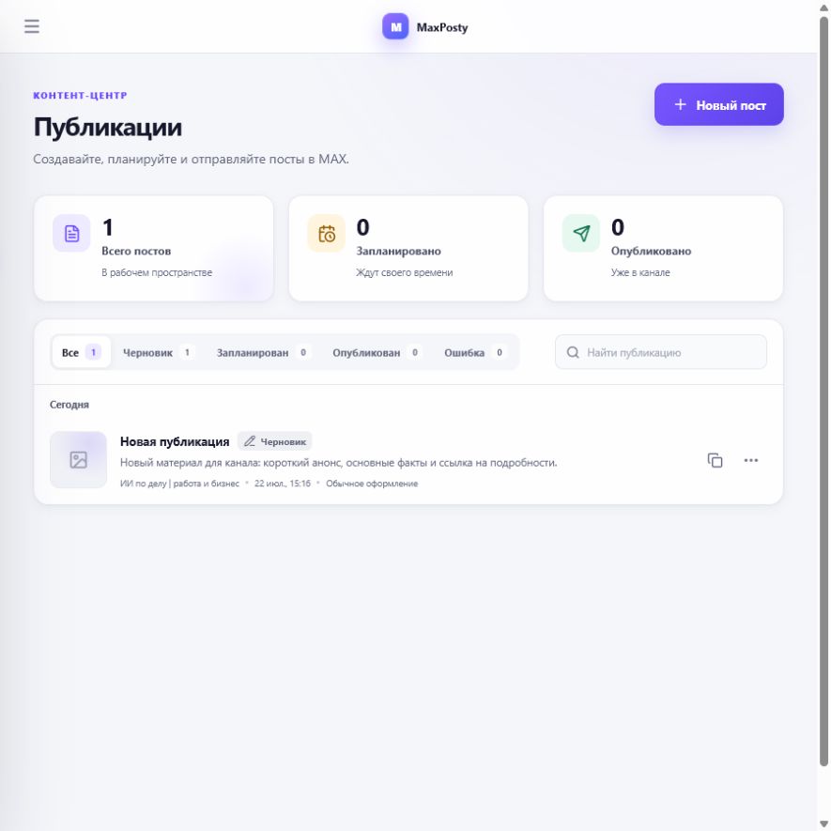Open the Опубликовано stat card
Screen dimensions: 831x831
click(663, 249)
